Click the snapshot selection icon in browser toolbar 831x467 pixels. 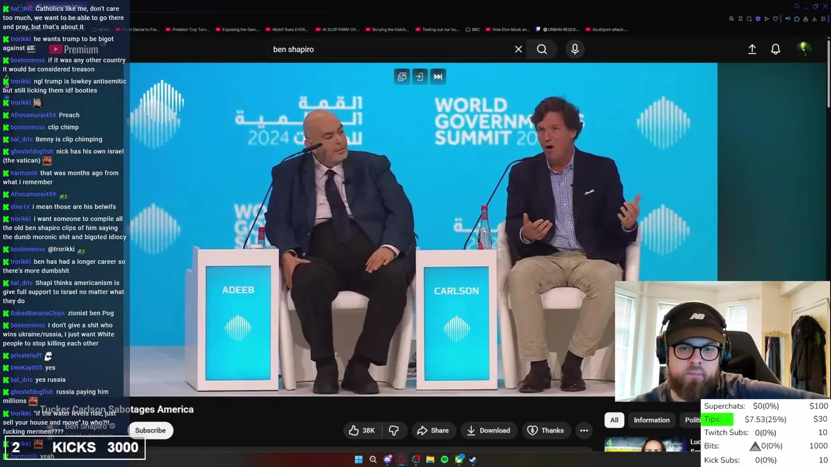[749, 19]
